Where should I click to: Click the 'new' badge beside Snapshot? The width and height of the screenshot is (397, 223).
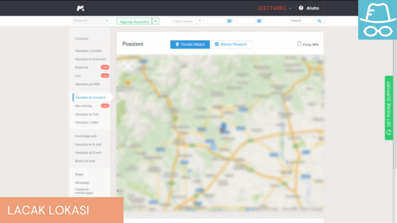105,67
